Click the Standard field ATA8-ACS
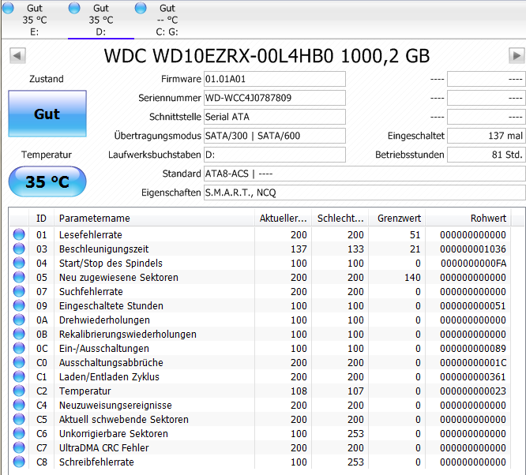The height and width of the screenshot is (475, 526). pos(365,174)
